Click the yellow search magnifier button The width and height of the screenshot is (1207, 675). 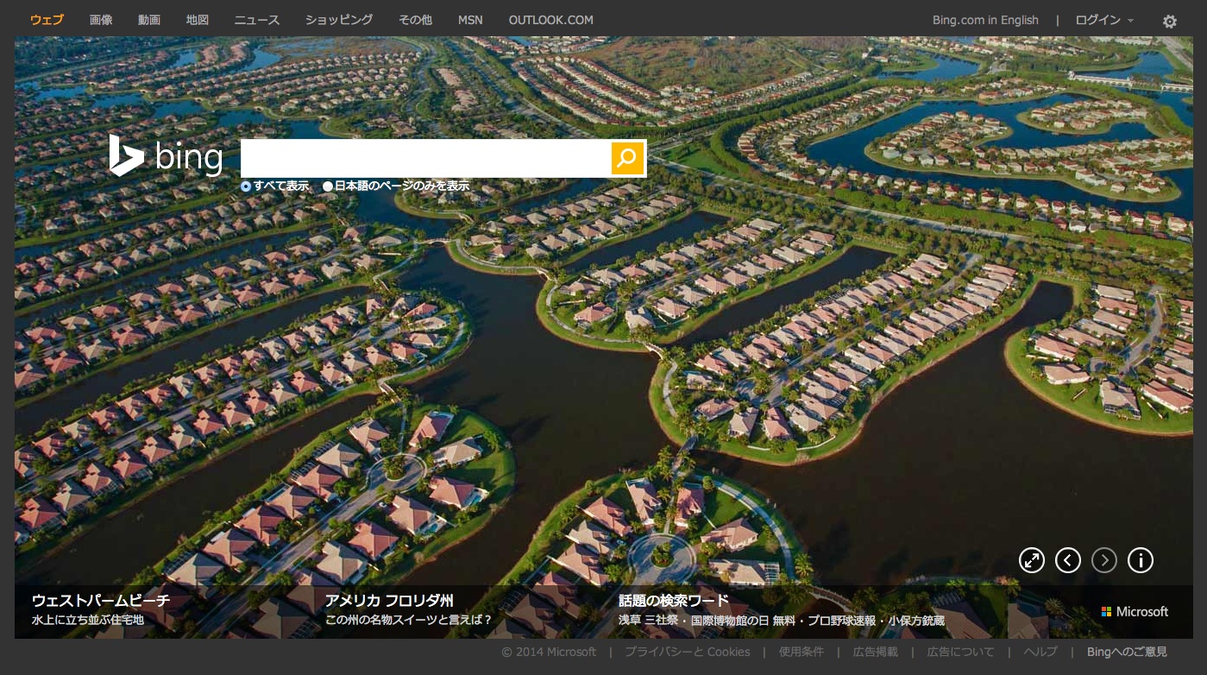627,158
